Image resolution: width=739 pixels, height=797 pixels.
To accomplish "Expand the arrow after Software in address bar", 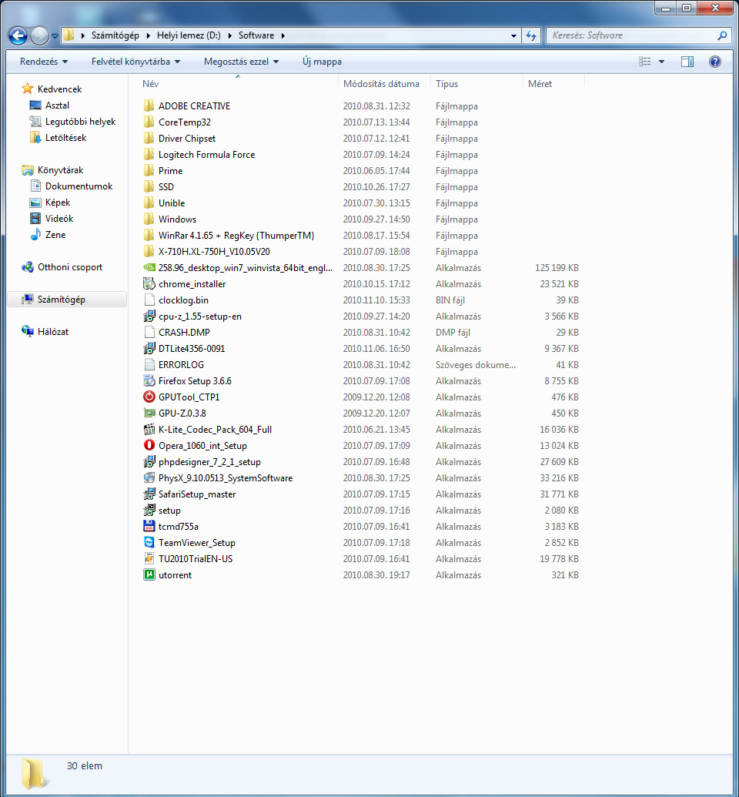I will tap(283, 35).
